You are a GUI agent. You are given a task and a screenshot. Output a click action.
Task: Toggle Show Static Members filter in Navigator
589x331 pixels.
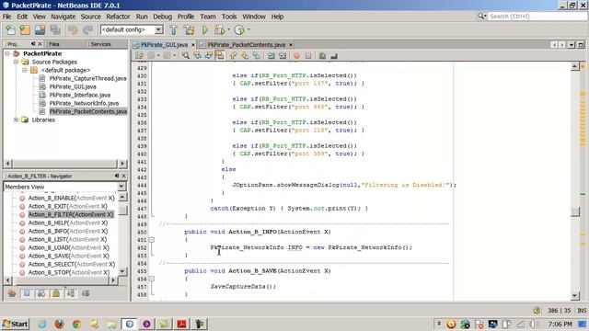pyautogui.click(x=41, y=293)
